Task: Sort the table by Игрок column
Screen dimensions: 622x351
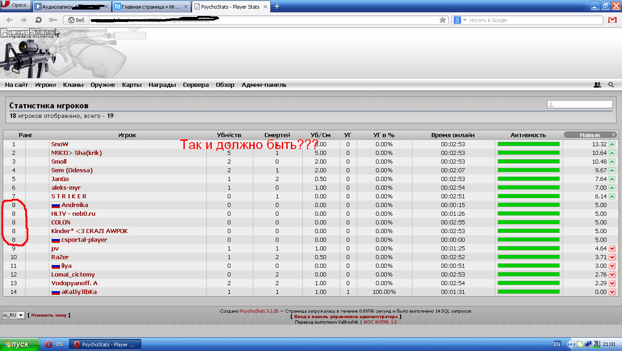Action: click(127, 135)
